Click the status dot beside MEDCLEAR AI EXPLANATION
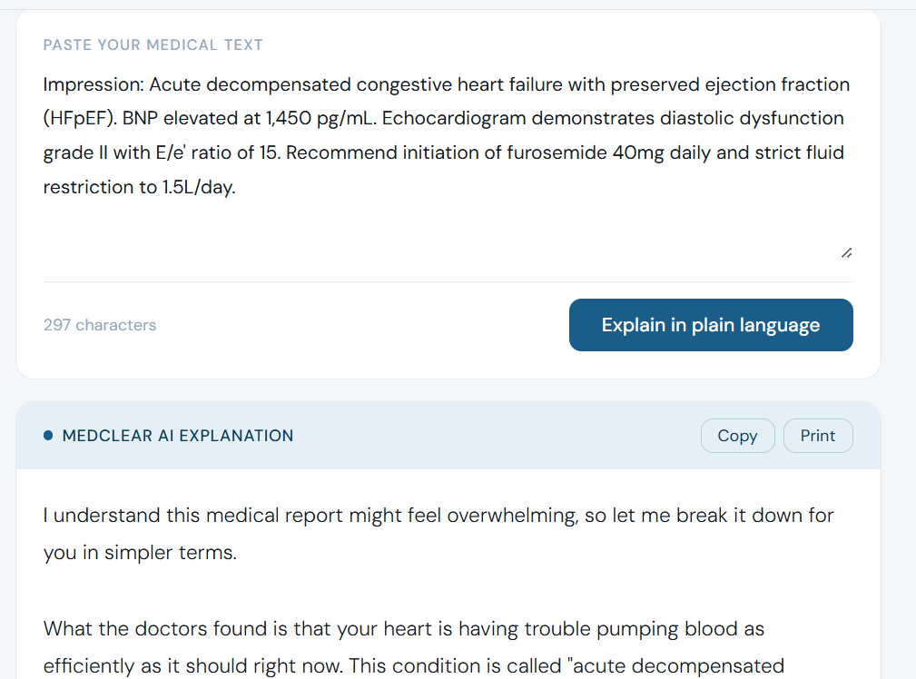The height and width of the screenshot is (679, 916). click(47, 435)
